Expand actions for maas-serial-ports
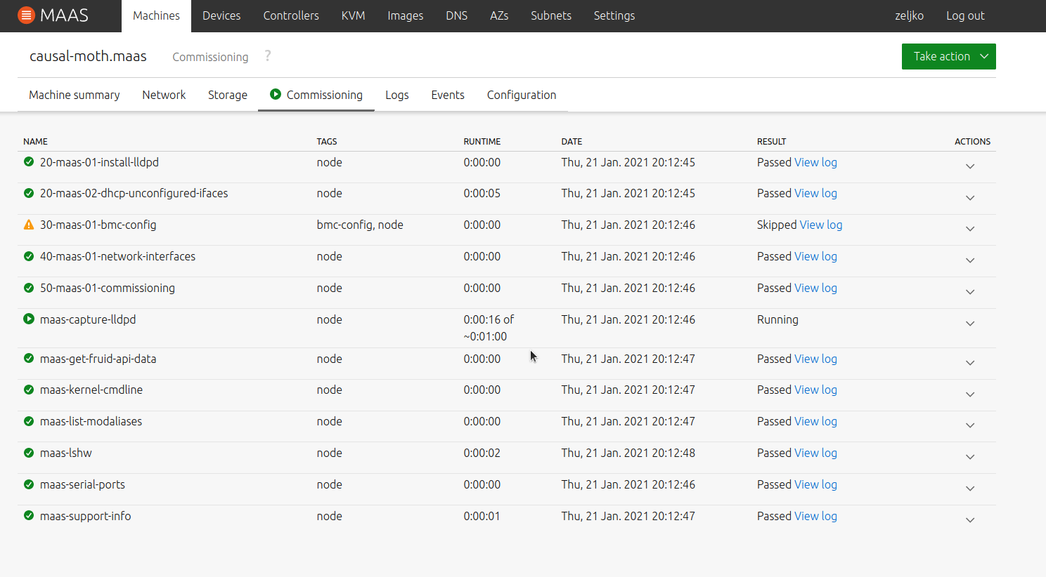 click(970, 489)
